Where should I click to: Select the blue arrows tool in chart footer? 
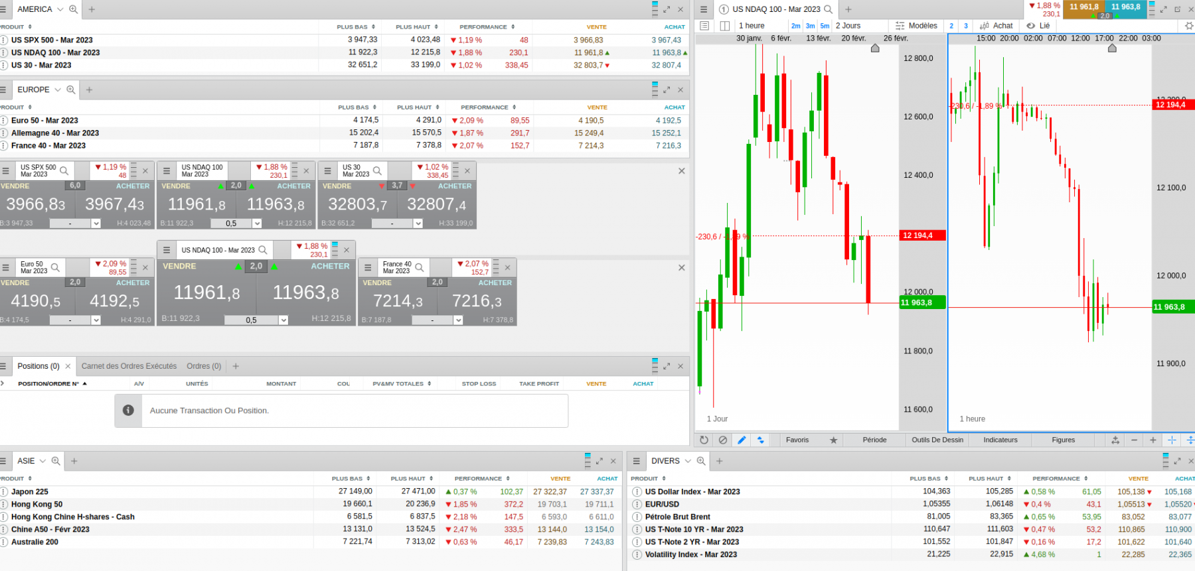(761, 440)
